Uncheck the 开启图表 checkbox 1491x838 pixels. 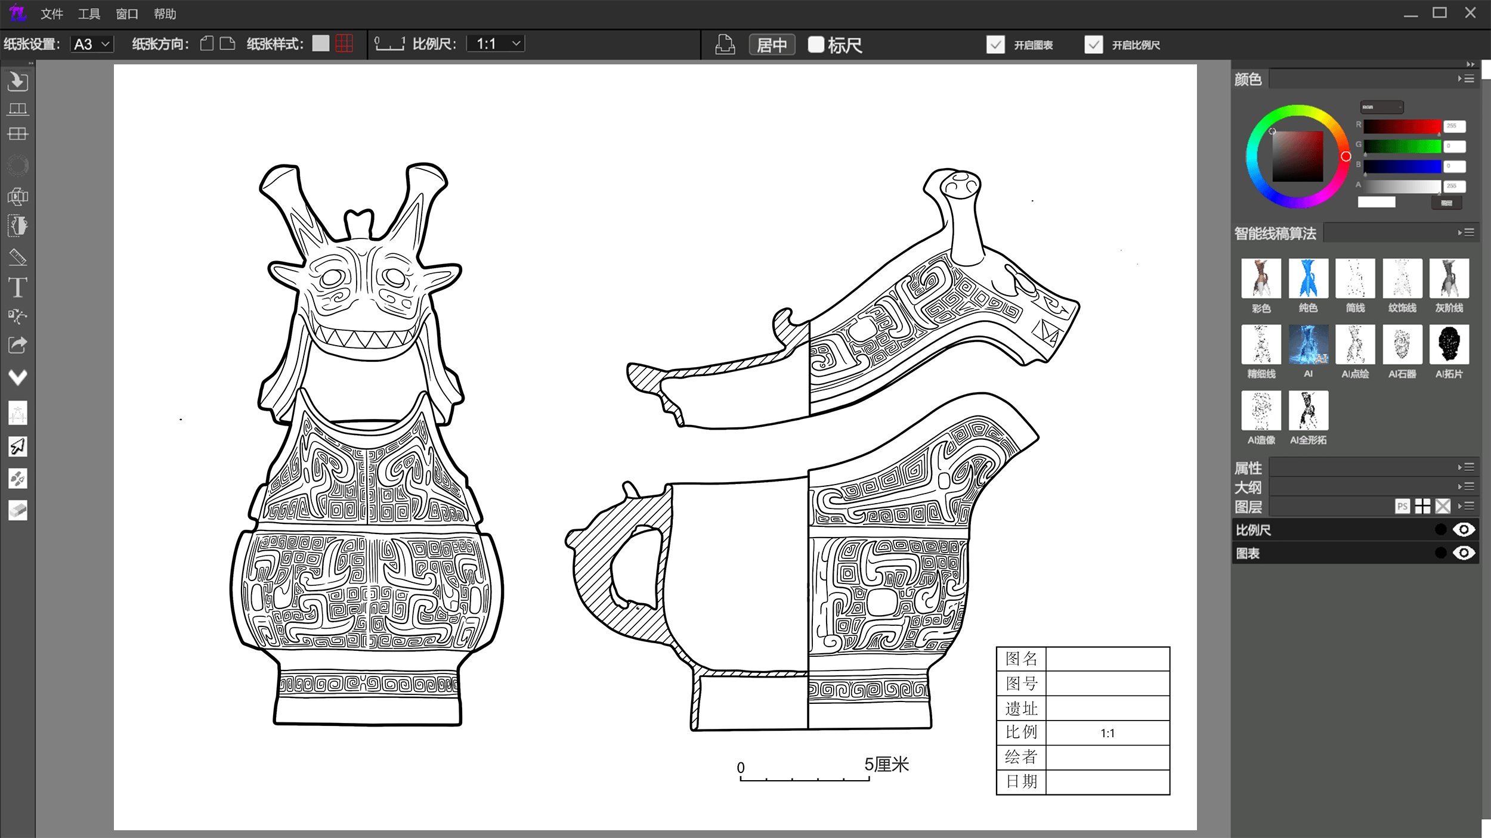pyautogui.click(x=995, y=45)
